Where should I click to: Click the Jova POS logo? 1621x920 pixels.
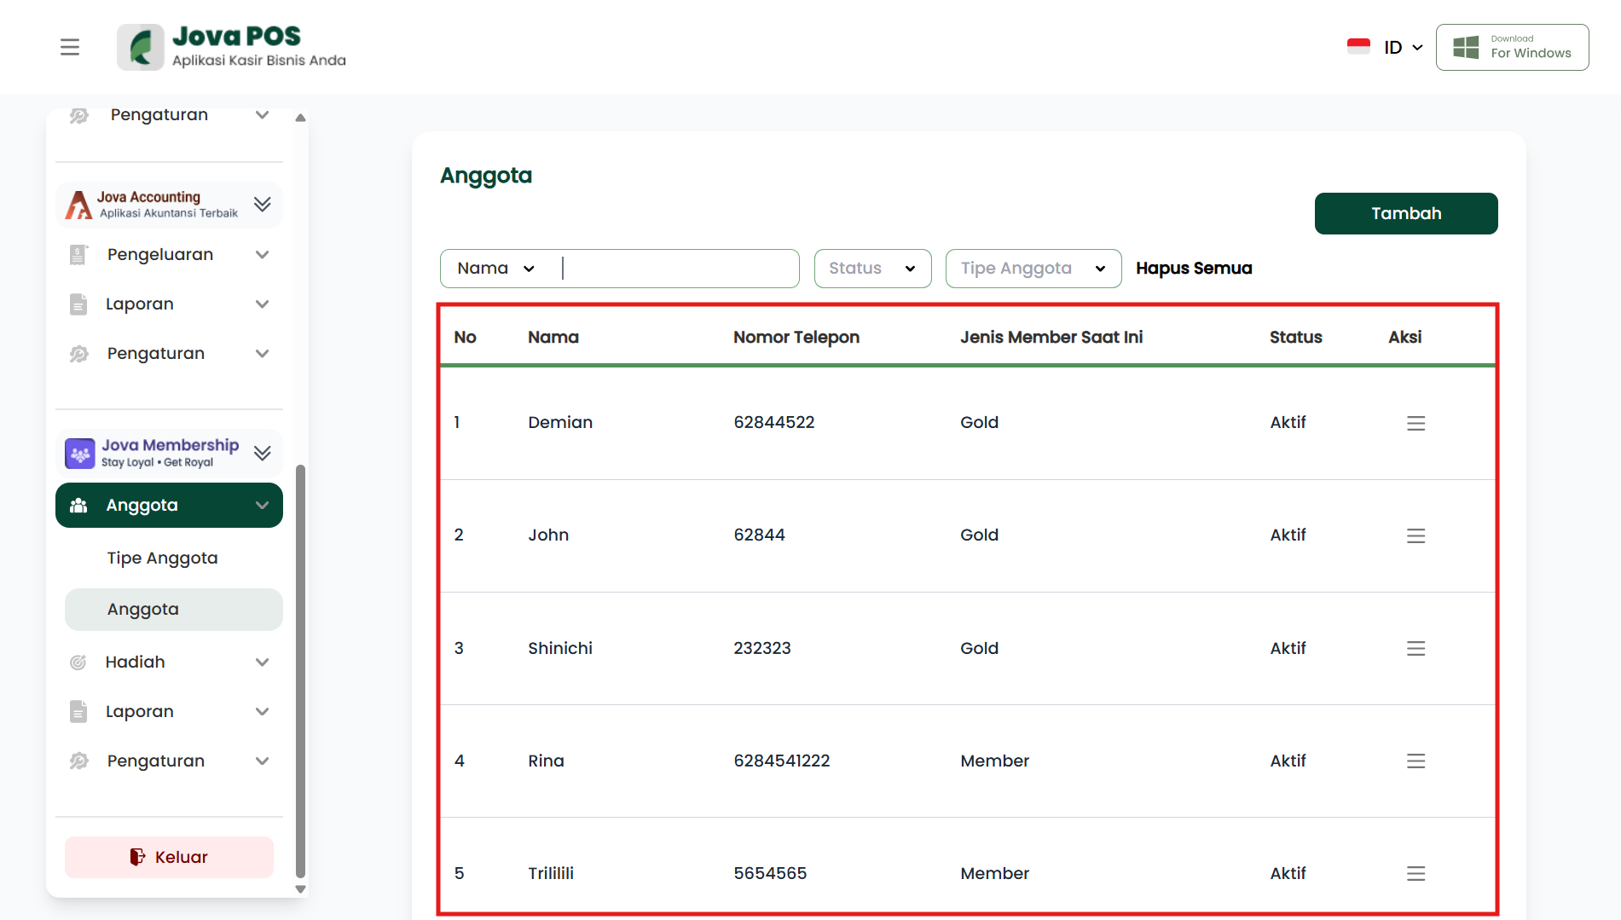click(232, 47)
